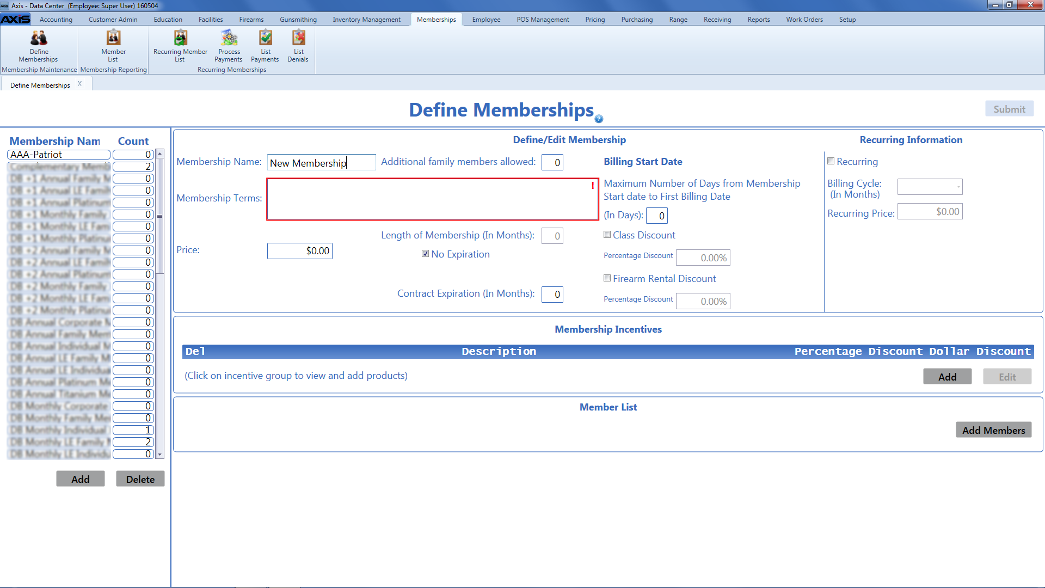The image size is (1045, 588).
Task: Click the membership list scrollbar thumb
Action: (160, 216)
